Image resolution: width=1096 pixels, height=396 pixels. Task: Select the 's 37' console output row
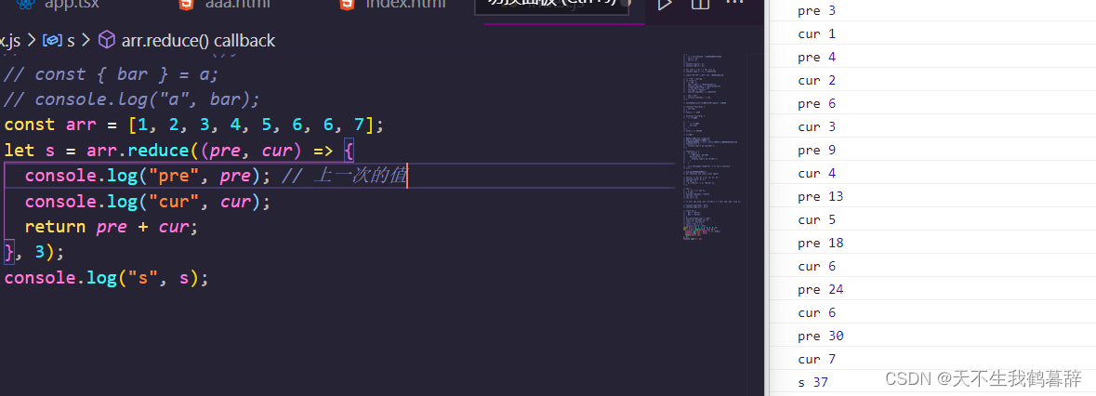click(932, 382)
